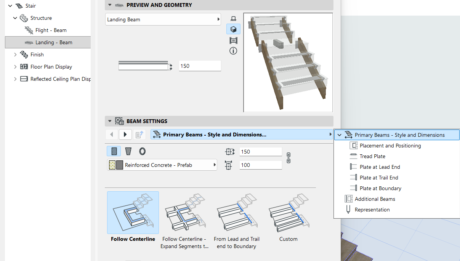Click the Reinforced Concrete material swatch
The image size is (460, 261).
116,165
